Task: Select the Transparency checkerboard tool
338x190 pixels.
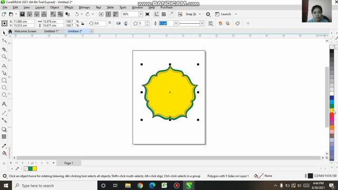Action: coord(4,137)
